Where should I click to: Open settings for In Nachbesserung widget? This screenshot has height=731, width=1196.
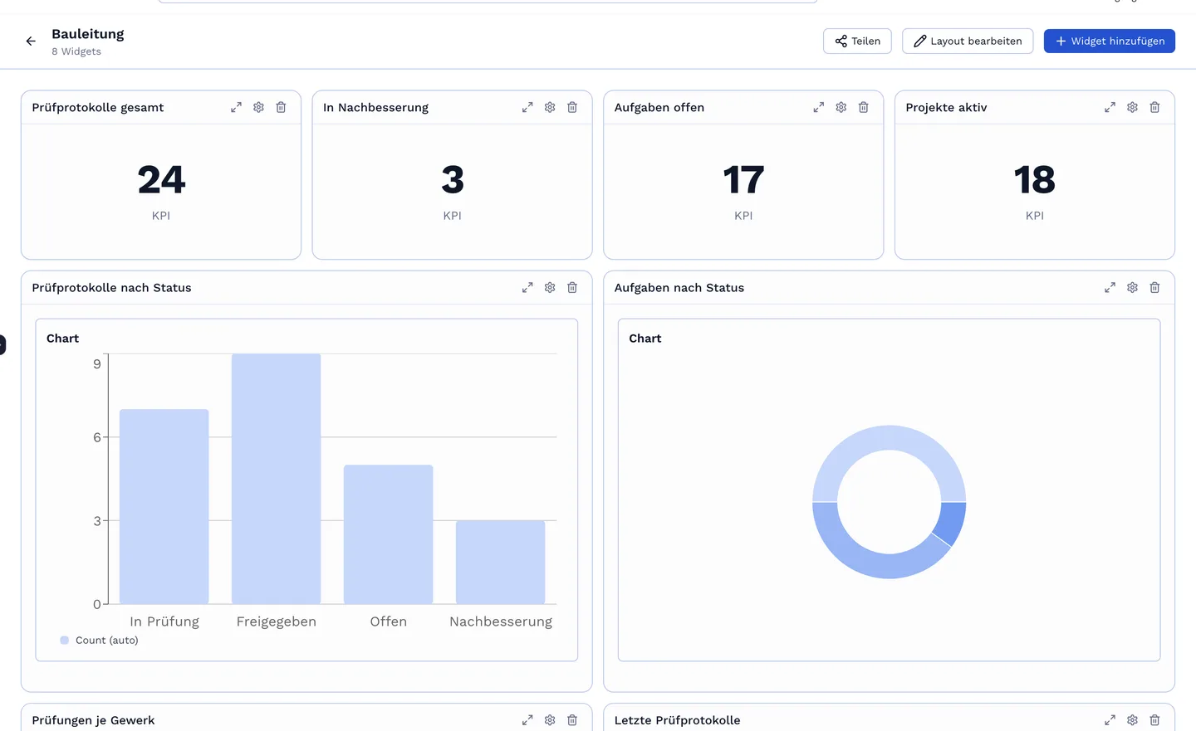coord(550,107)
